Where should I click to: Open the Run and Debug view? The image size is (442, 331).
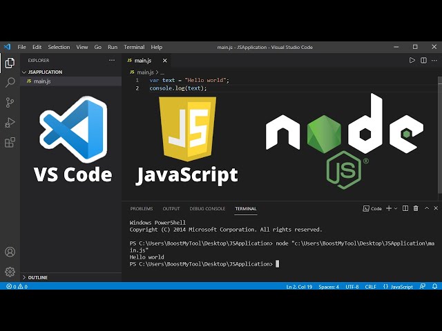(10, 123)
